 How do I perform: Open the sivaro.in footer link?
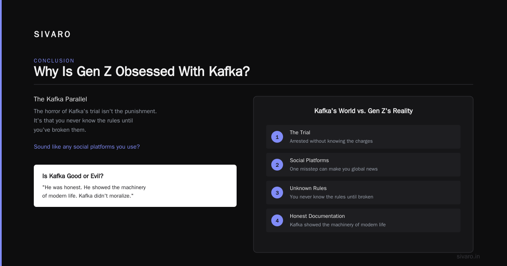[468, 256]
